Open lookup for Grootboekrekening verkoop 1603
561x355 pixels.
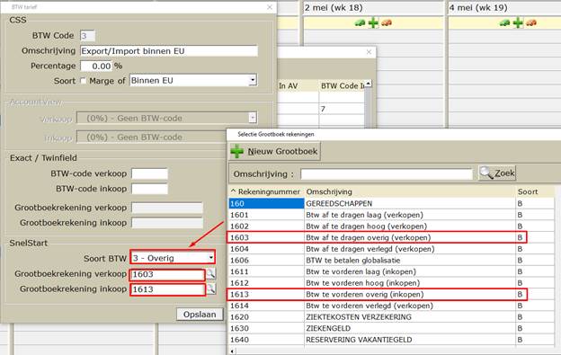(211, 274)
